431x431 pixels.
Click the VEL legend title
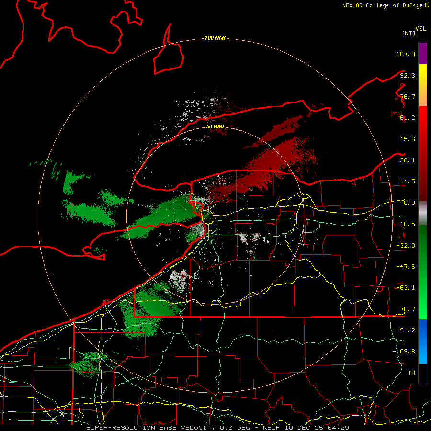point(420,29)
